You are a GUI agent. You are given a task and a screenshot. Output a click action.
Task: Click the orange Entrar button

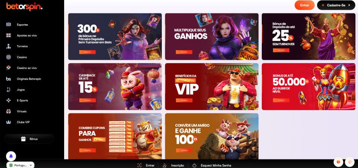[x=304, y=5]
